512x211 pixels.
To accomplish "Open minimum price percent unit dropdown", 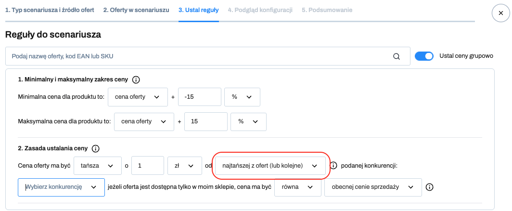I will (243, 97).
